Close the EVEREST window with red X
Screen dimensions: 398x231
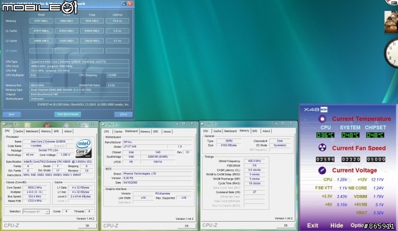(130, 4)
